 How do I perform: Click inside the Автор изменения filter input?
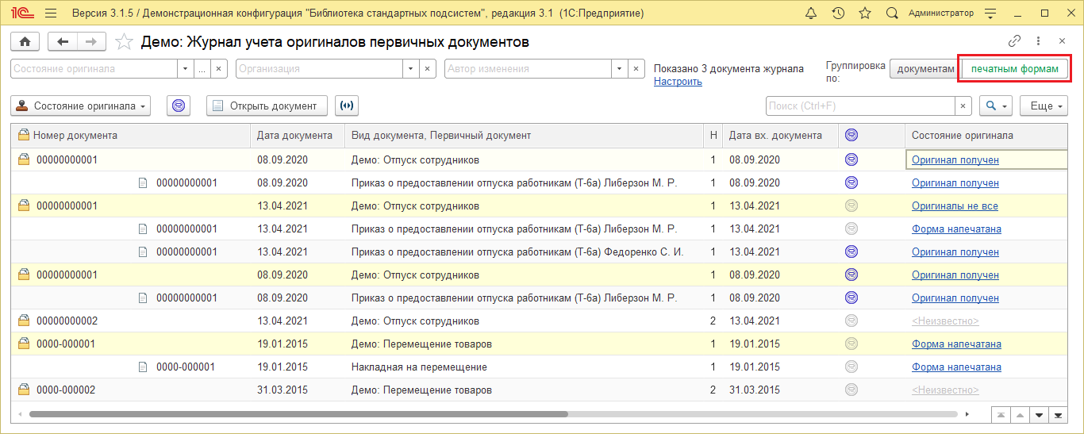(528, 69)
